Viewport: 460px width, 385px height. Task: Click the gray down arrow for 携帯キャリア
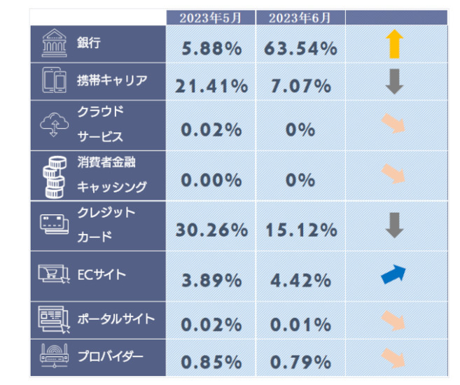(396, 82)
